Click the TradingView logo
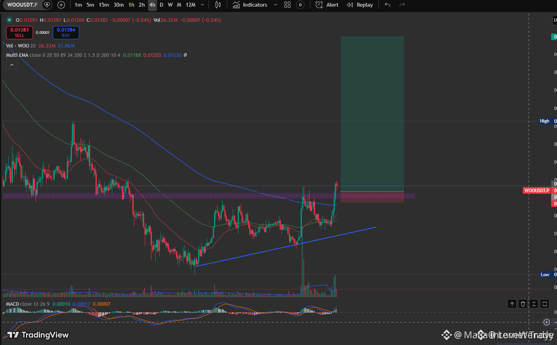Image resolution: width=557 pixels, height=345 pixels. coord(38,335)
